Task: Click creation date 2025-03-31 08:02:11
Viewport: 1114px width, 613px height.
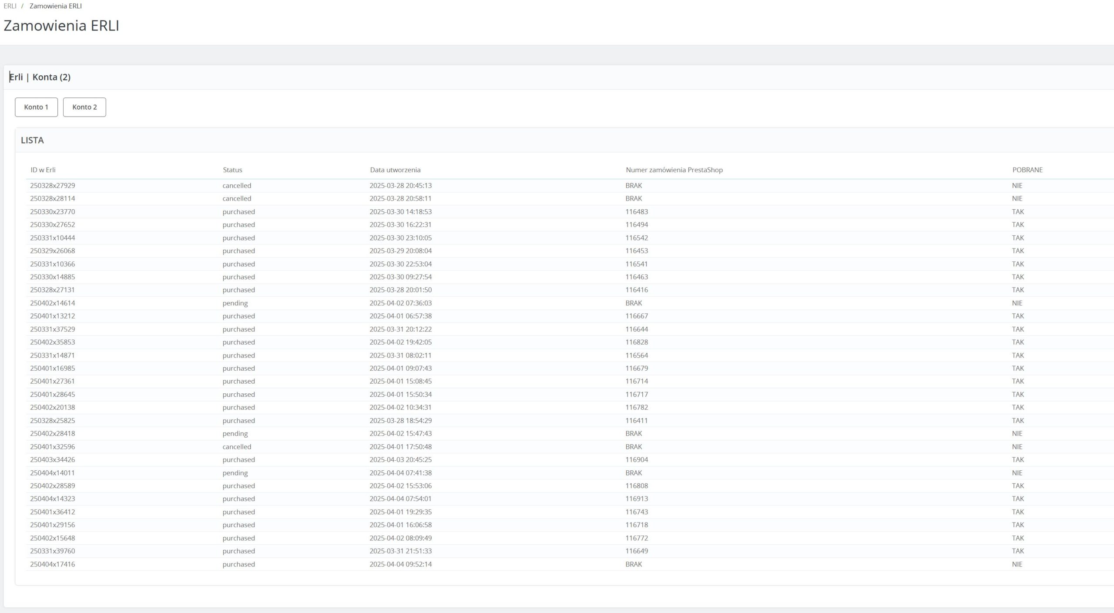Action: tap(401, 355)
